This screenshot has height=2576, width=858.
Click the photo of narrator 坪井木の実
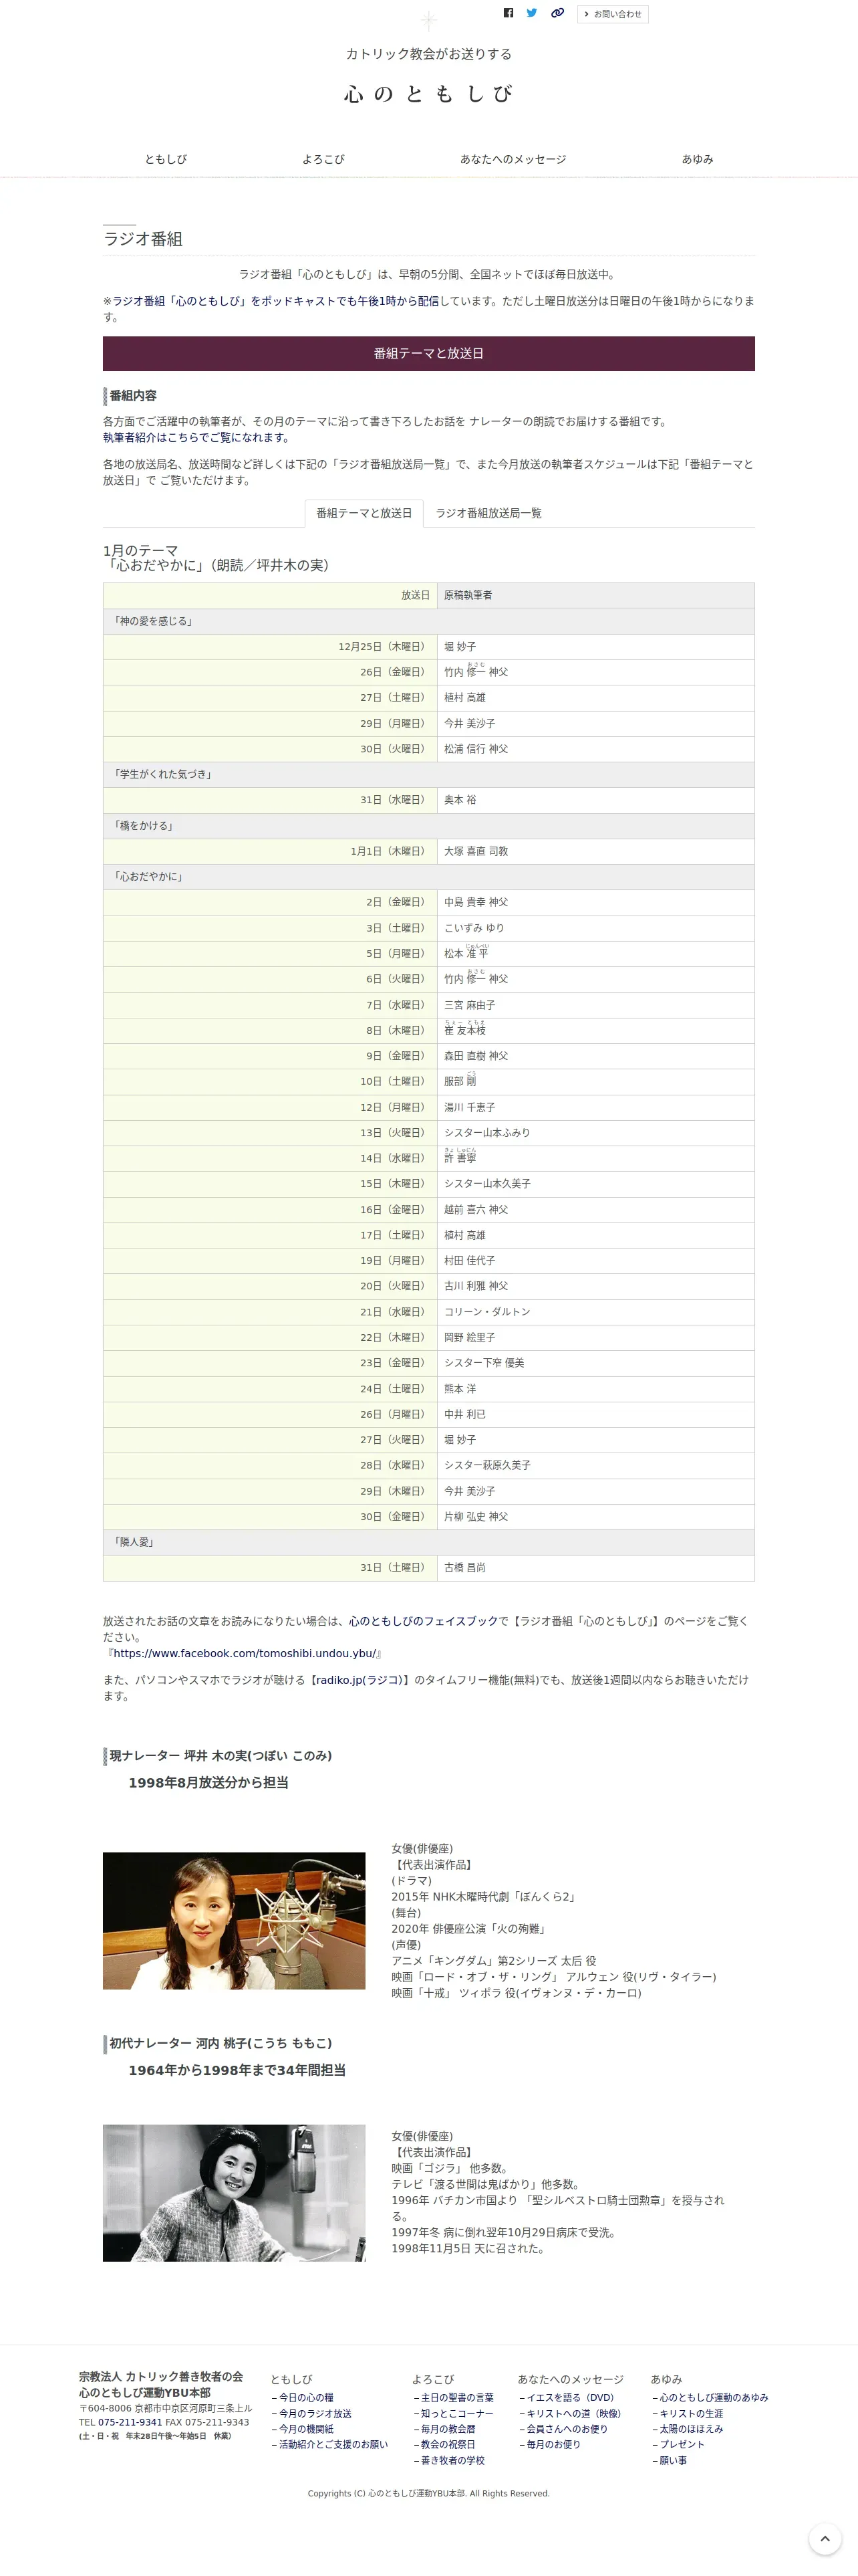[234, 1920]
